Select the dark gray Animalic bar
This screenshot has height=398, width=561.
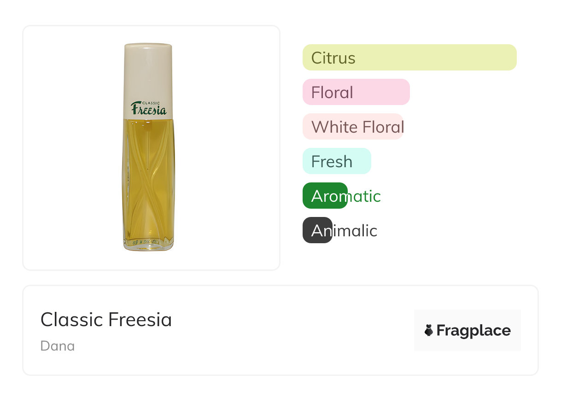point(317,230)
